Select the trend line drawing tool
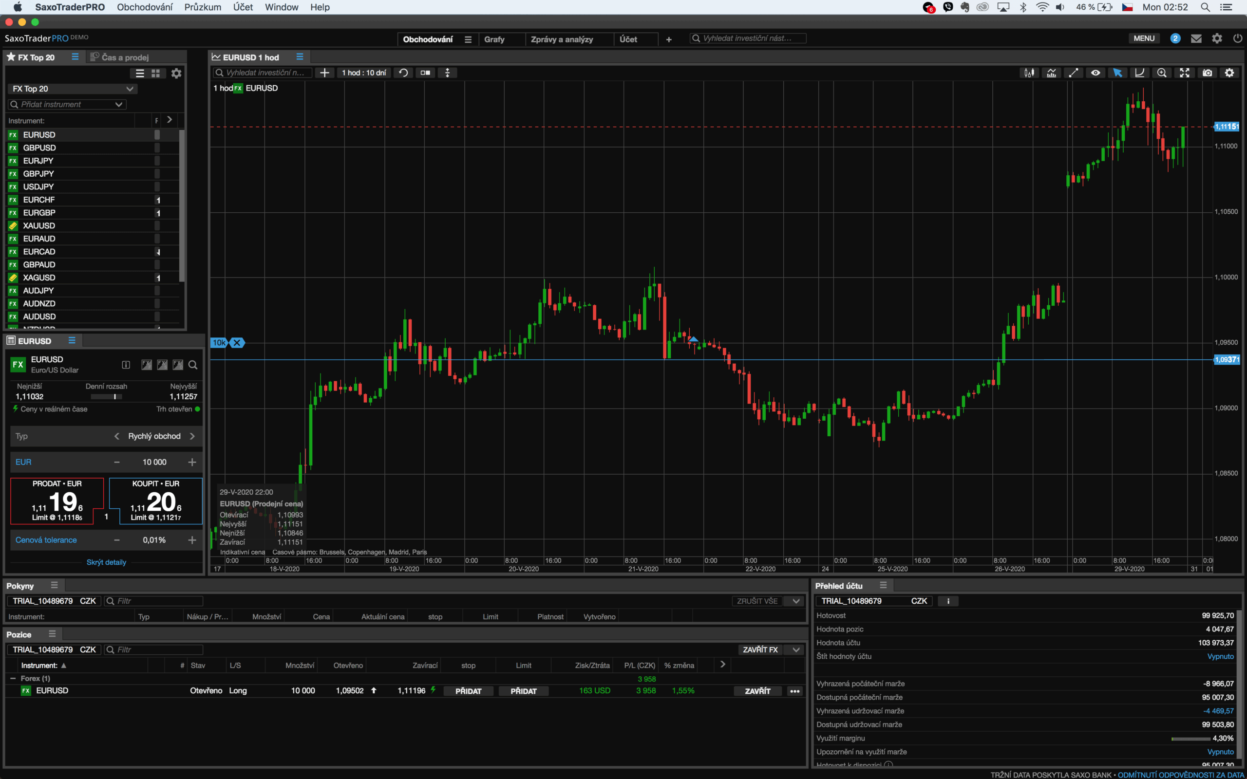1247x779 pixels. [1074, 73]
